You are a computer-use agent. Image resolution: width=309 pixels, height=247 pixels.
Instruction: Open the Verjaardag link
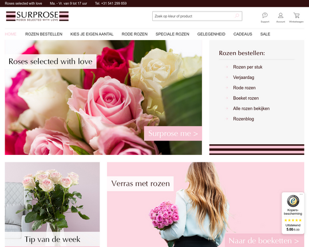(244, 77)
